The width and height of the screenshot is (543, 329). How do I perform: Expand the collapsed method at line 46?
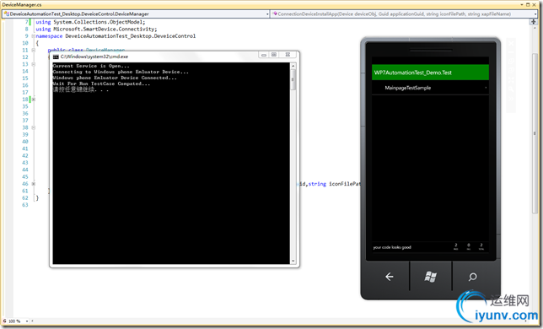pyautogui.click(x=33, y=184)
